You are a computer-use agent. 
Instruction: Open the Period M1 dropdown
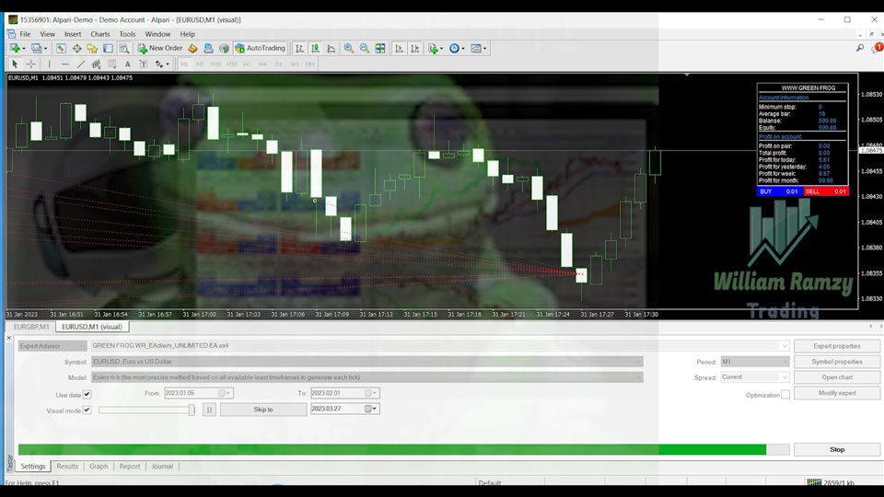click(x=754, y=362)
